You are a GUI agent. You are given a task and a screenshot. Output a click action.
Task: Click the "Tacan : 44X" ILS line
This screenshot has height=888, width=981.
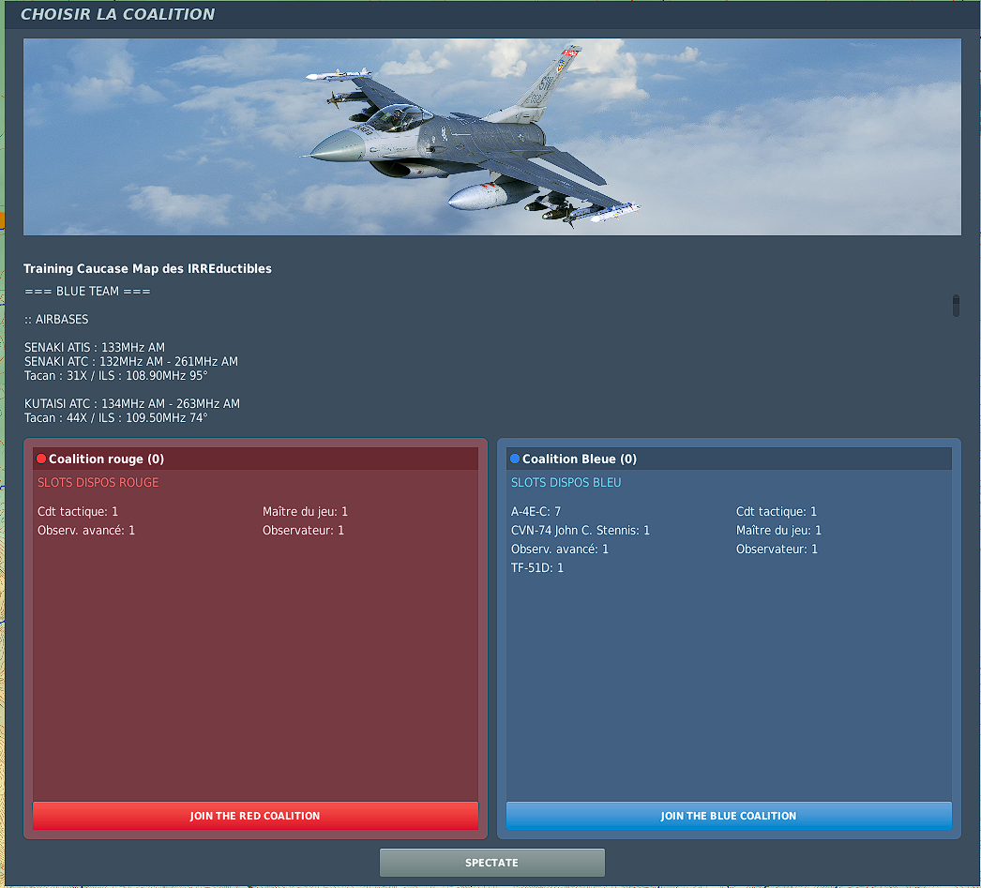[115, 417]
